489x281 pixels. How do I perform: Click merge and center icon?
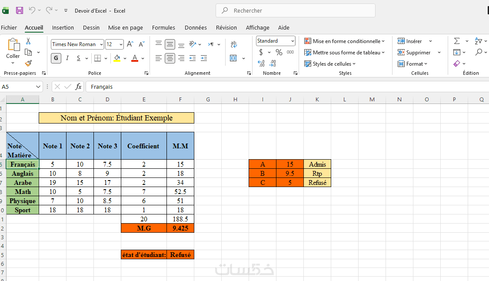pyautogui.click(x=233, y=58)
